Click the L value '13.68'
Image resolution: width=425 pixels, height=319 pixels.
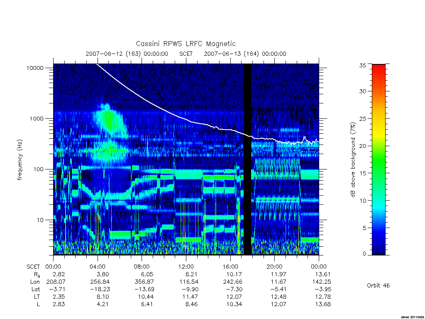coord(323,304)
